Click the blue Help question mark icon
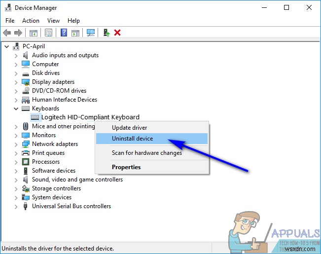321x254 pixels. [64, 33]
